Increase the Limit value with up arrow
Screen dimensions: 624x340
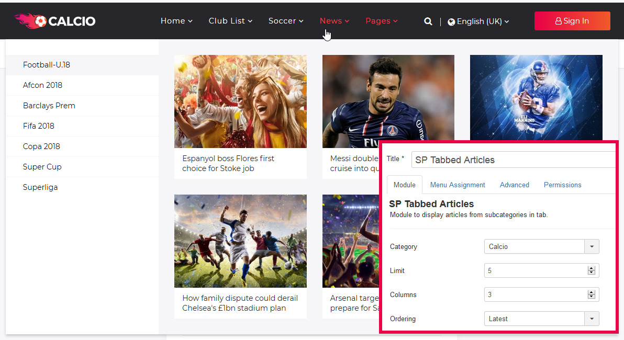pyautogui.click(x=592, y=268)
